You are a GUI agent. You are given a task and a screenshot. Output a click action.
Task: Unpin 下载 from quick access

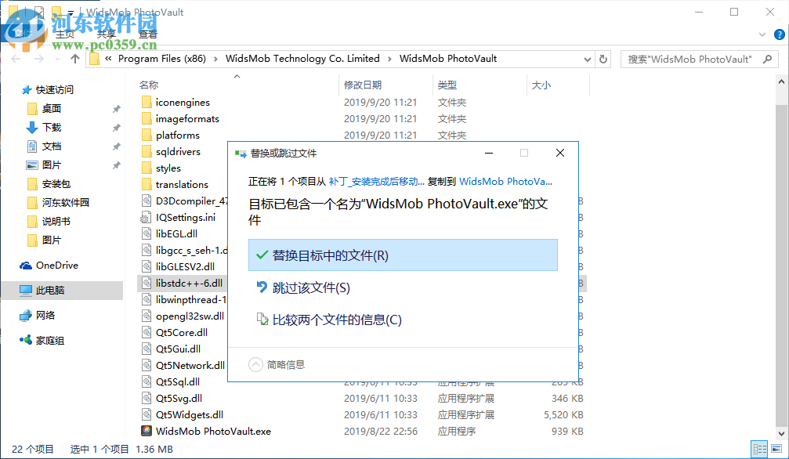pos(116,127)
